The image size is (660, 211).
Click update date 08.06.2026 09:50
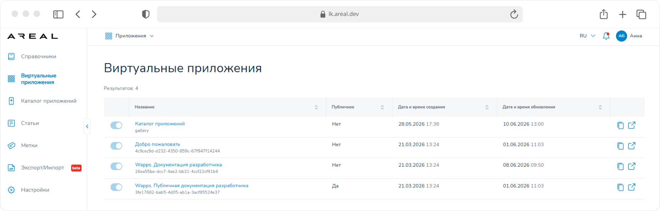(523, 165)
